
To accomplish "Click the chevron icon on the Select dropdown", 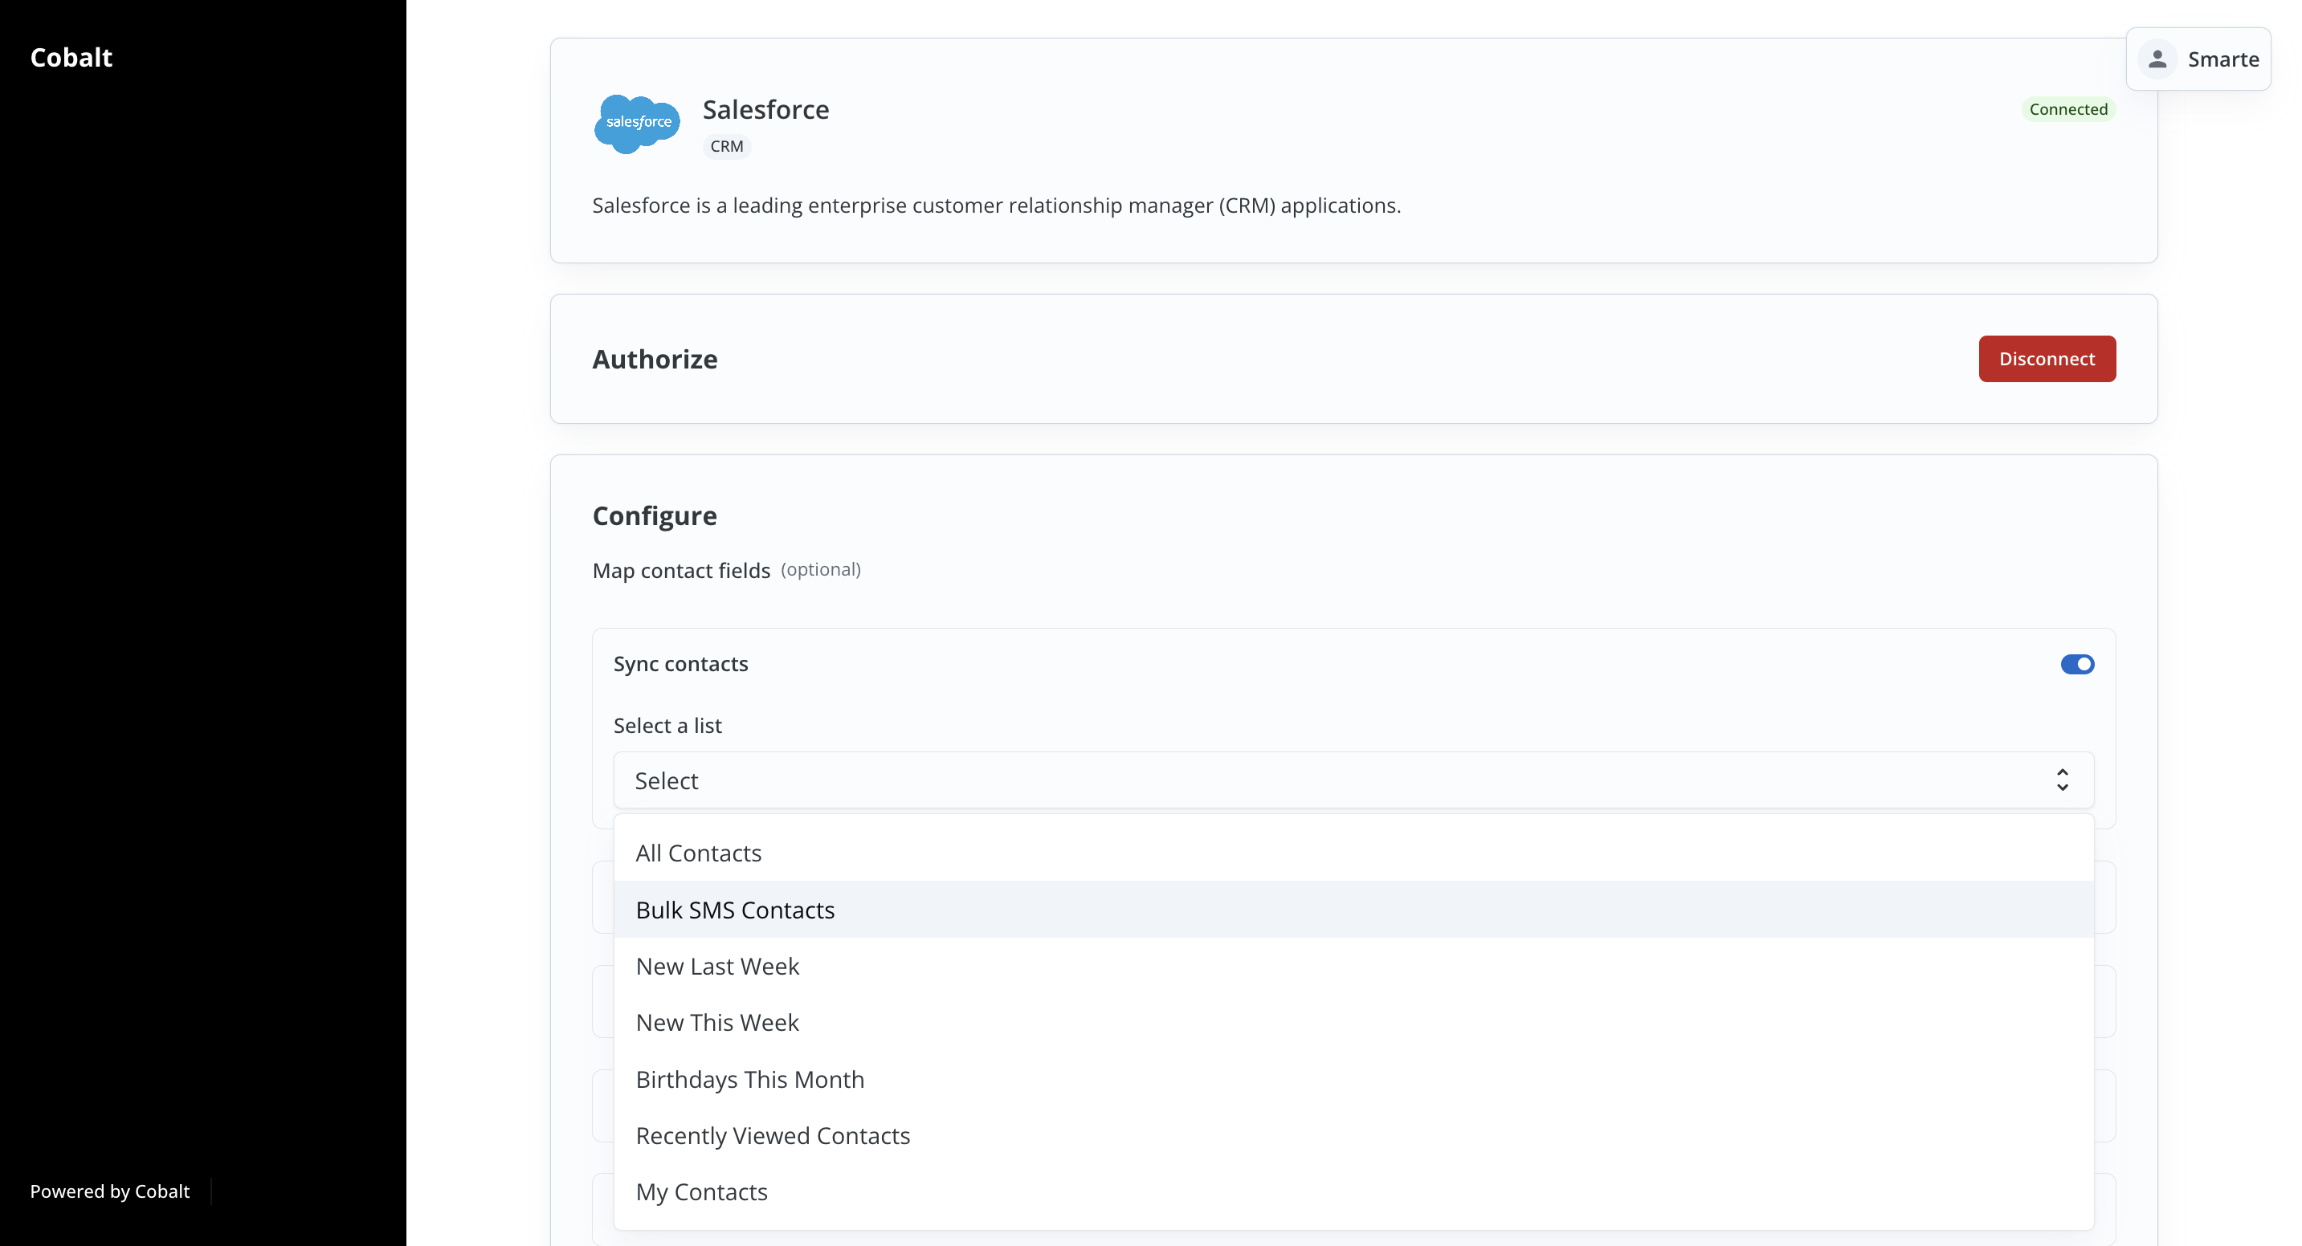I will [x=2062, y=780].
